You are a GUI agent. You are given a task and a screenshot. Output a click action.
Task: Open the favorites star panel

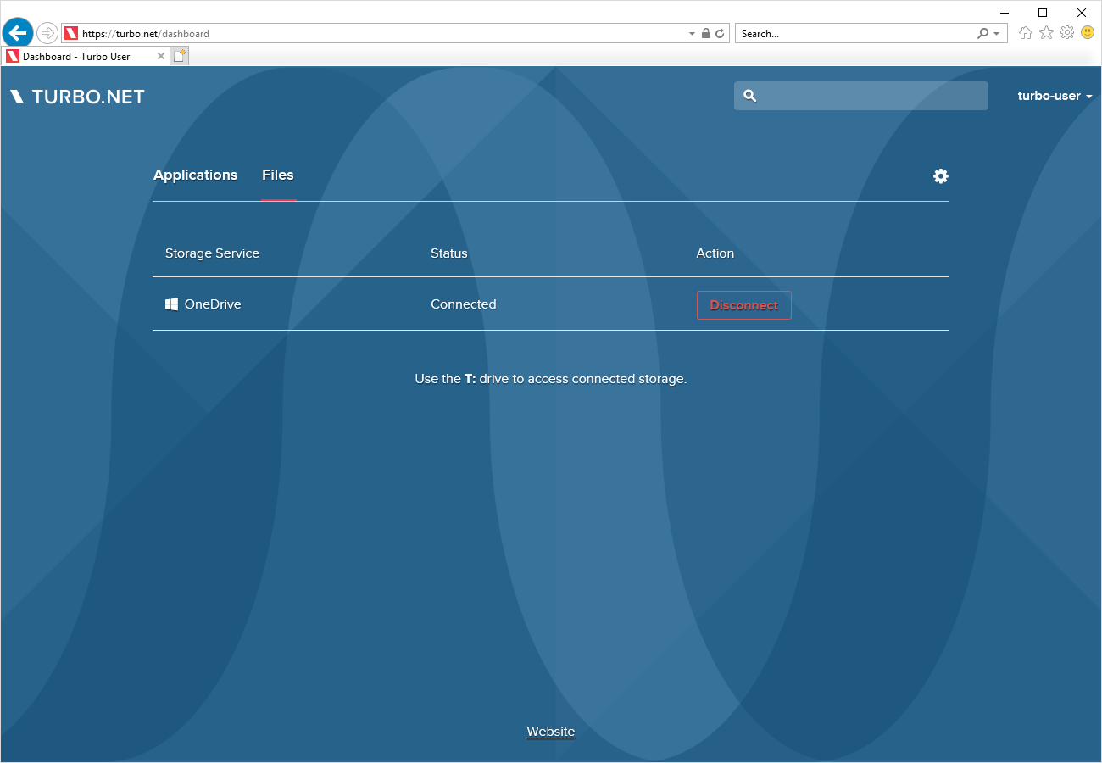[1046, 32]
